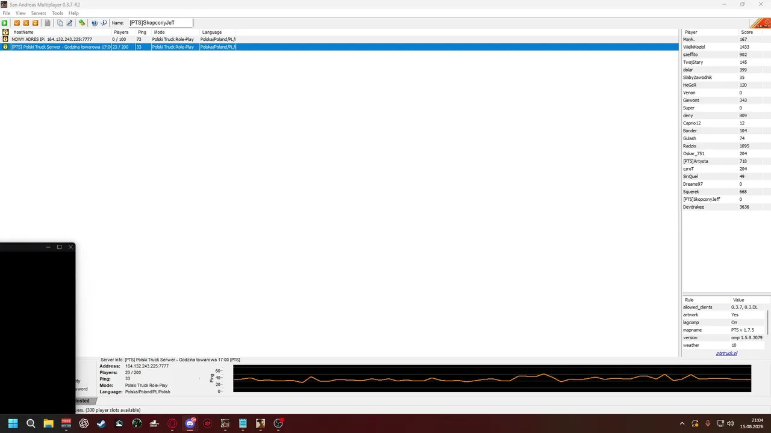Open Server Properties with the pencil icon
The height and width of the screenshot is (433, 771).
coord(69,23)
